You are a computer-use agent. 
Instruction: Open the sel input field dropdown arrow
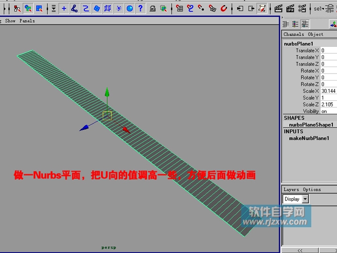click(x=323, y=9)
